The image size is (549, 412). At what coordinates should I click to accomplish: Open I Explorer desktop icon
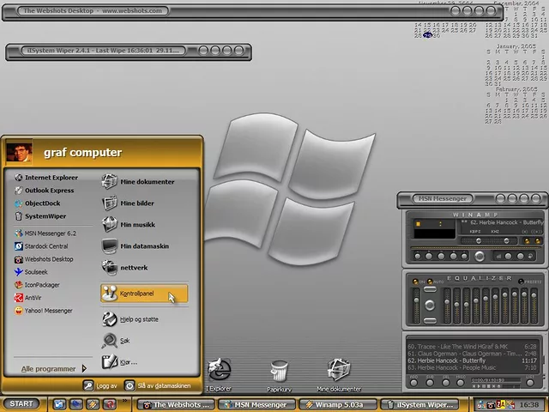pos(219,374)
